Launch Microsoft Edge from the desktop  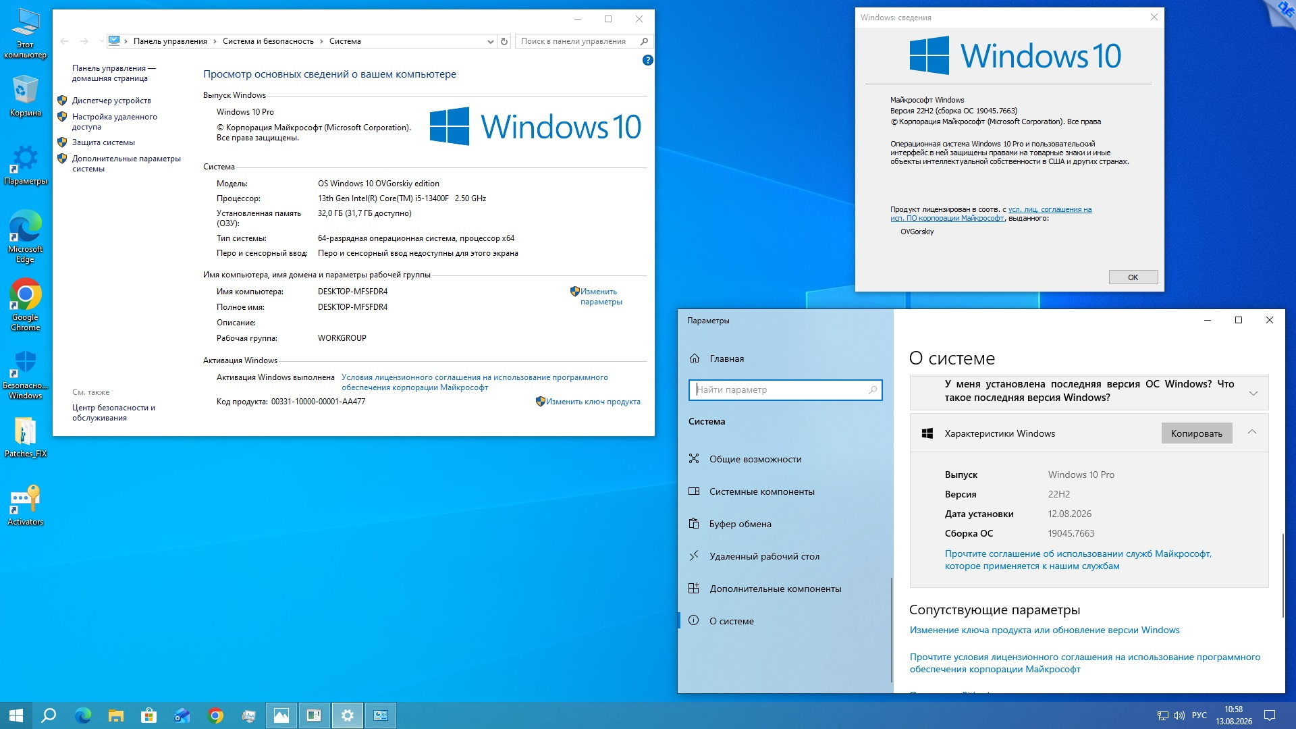[x=25, y=236]
